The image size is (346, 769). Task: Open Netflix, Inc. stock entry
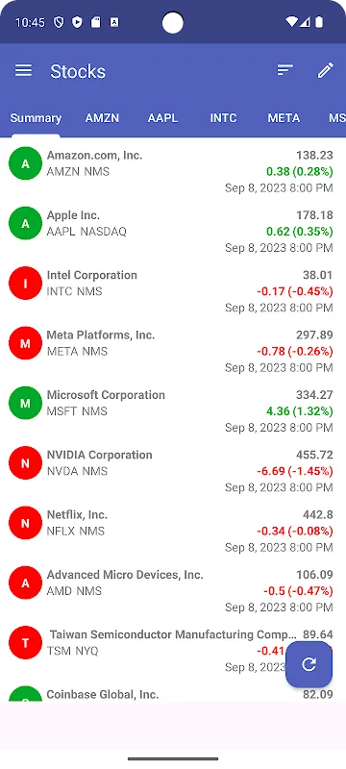[173, 531]
